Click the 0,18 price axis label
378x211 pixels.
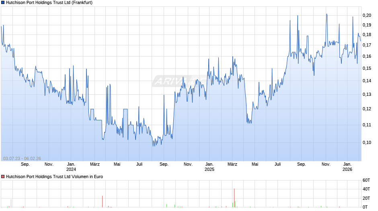(x=367, y=34)
